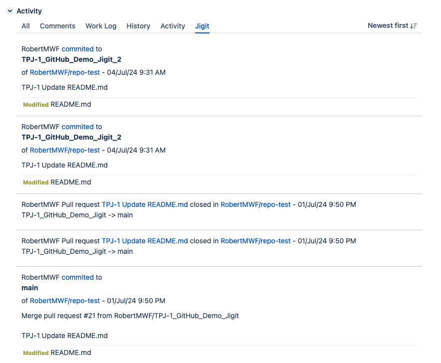Click 'commited' link in the main branch commit
This screenshot has height=363, width=441.
[x=77, y=277]
